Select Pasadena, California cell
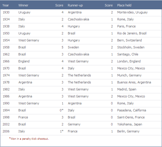 click(x=132, y=110)
